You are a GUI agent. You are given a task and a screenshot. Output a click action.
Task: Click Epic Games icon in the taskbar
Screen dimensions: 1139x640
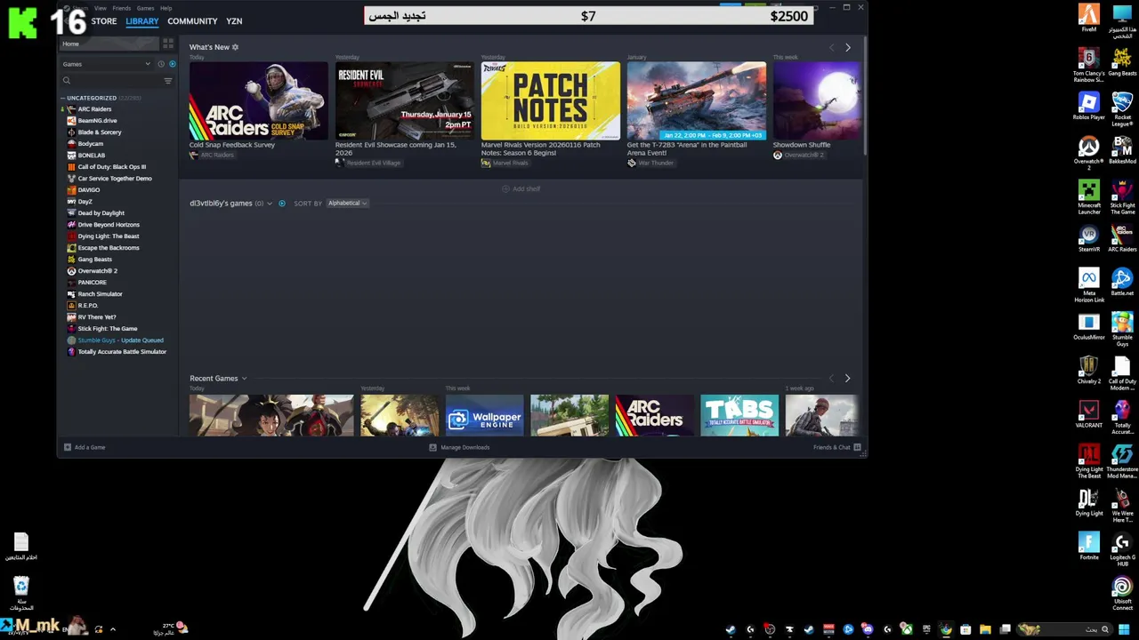pyautogui.click(x=926, y=629)
